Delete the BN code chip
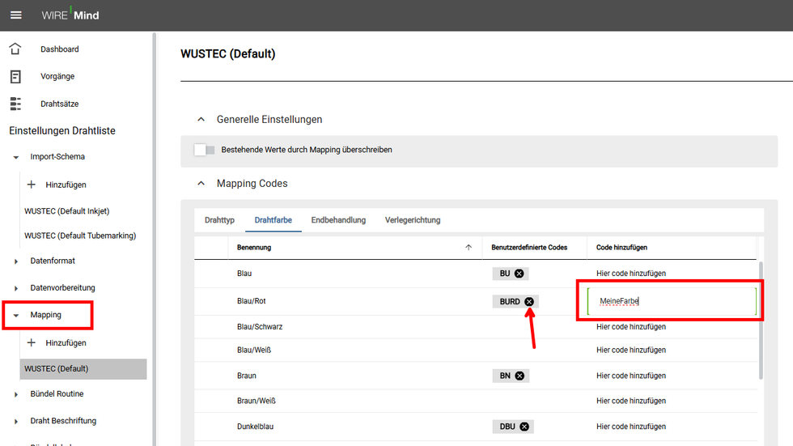 coord(519,376)
